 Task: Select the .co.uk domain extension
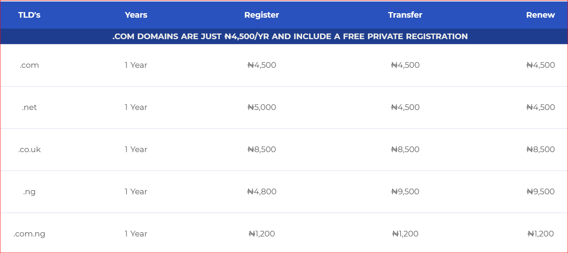(x=29, y=149)
